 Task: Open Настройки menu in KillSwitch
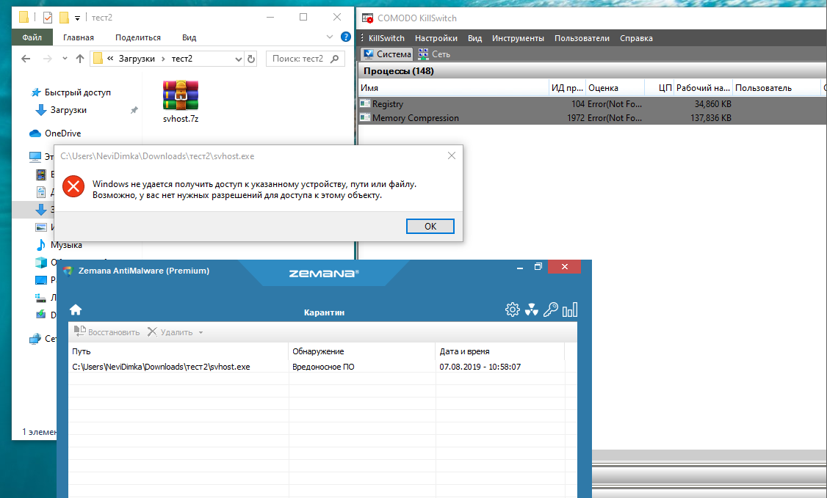(436, 38)
